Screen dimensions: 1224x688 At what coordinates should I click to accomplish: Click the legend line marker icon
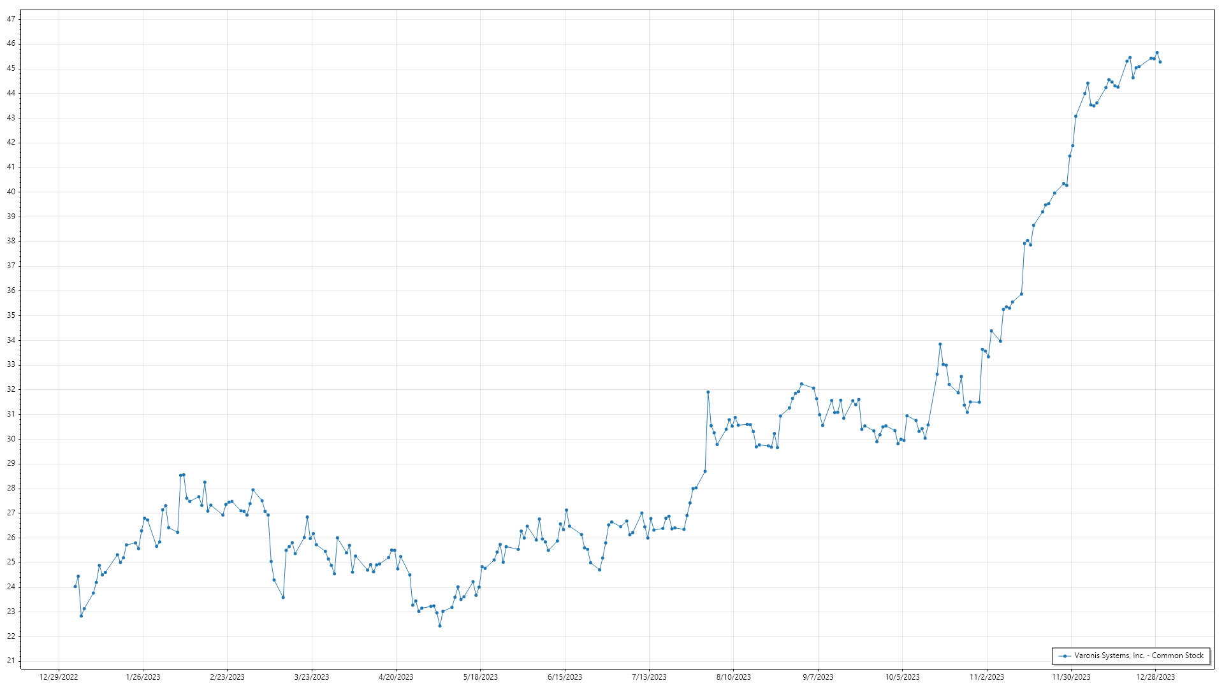[x=1065, y=656]
